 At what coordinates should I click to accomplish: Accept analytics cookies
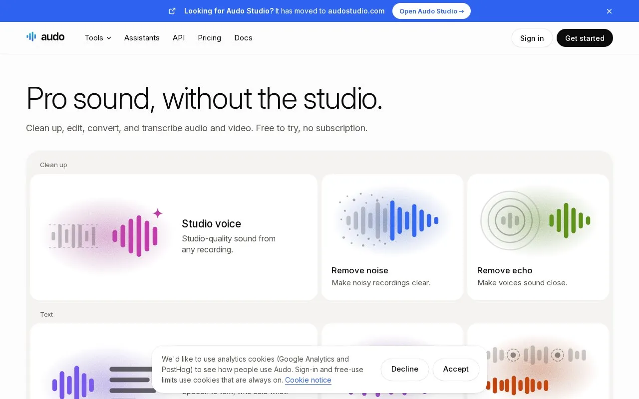click(456, 369)
